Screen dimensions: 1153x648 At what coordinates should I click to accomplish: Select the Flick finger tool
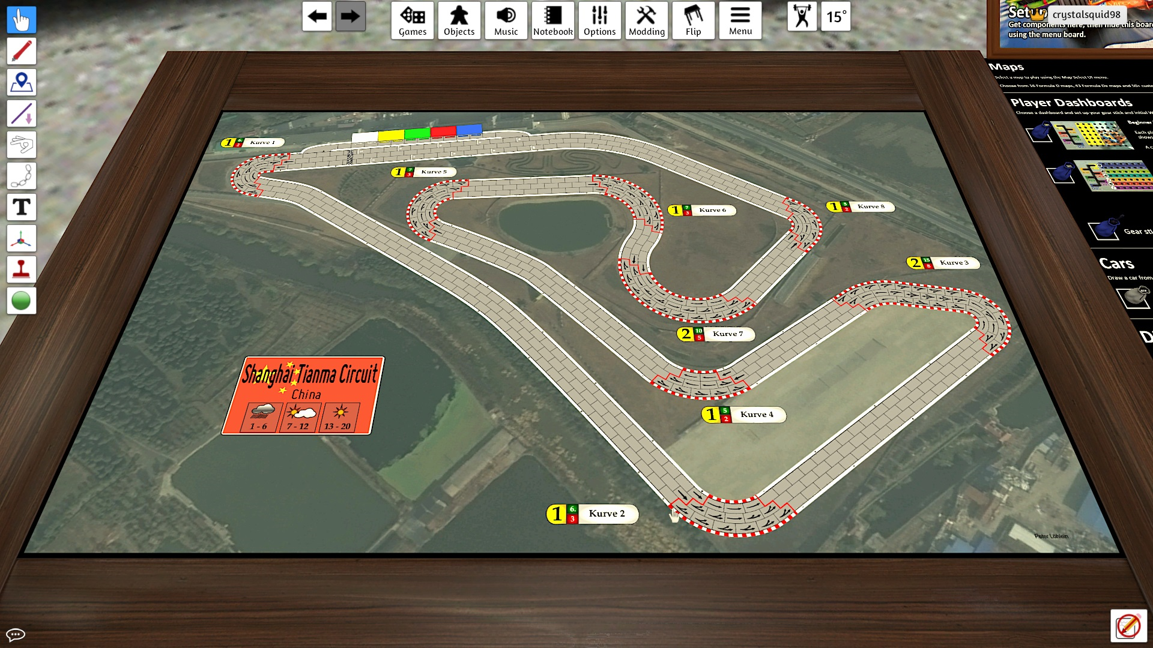point(22,145)
